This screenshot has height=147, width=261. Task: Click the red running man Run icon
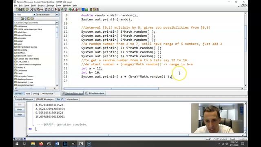coord(73,9)
